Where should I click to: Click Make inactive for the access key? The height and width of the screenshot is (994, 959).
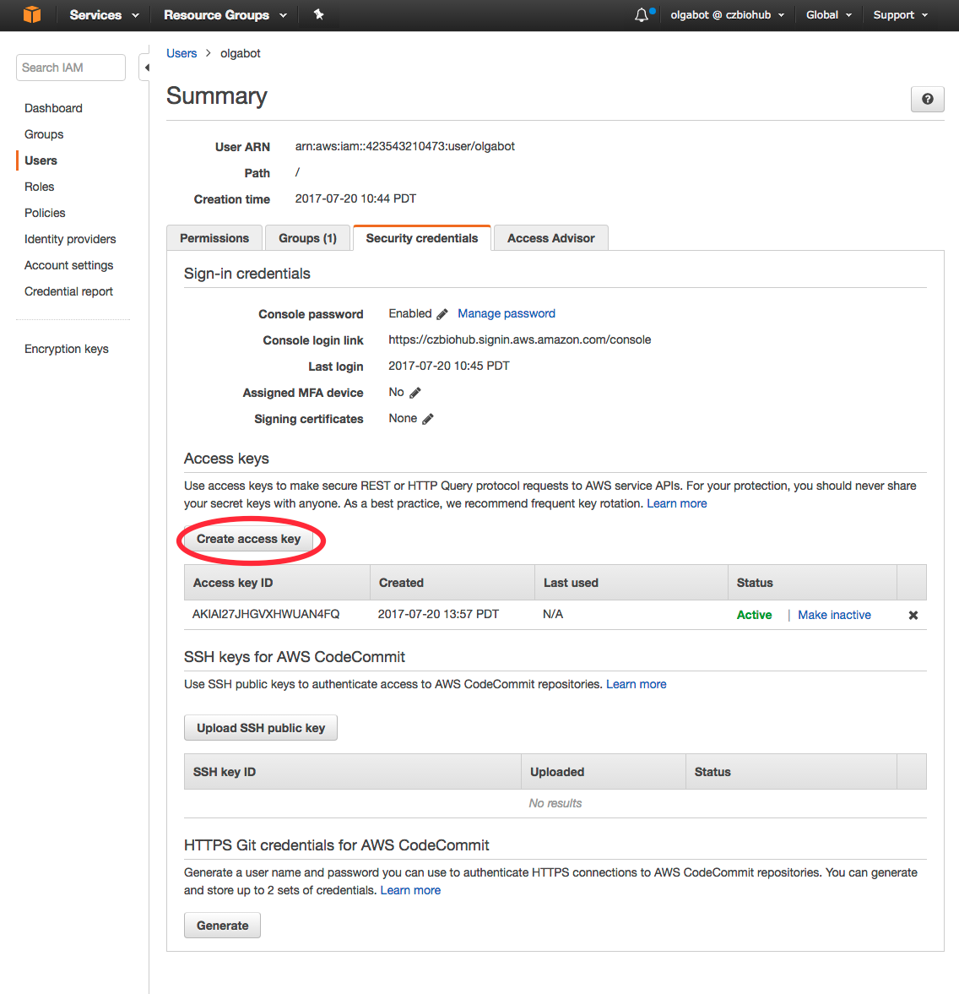(834, 615)
